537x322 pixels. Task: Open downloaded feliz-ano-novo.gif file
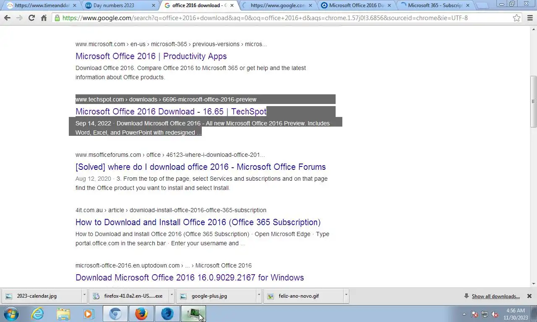[303, 296]
